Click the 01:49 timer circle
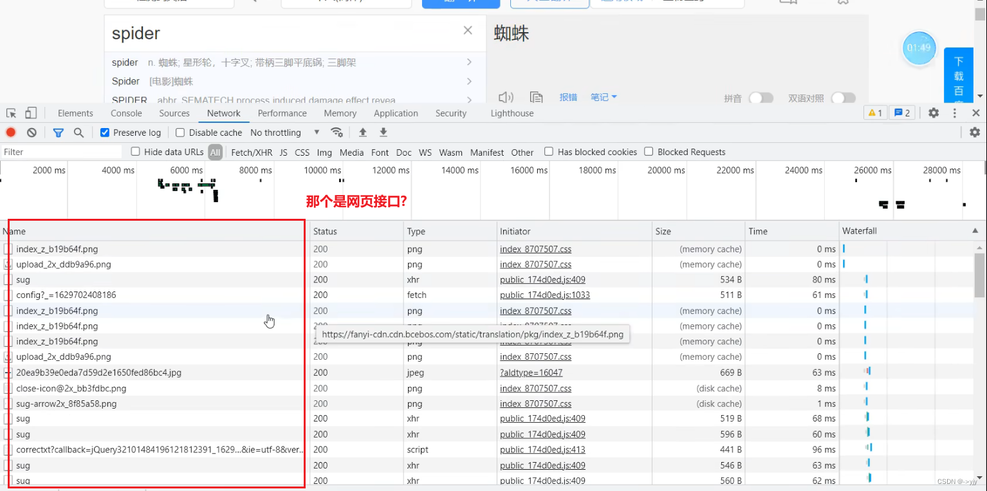 (919, 48)
